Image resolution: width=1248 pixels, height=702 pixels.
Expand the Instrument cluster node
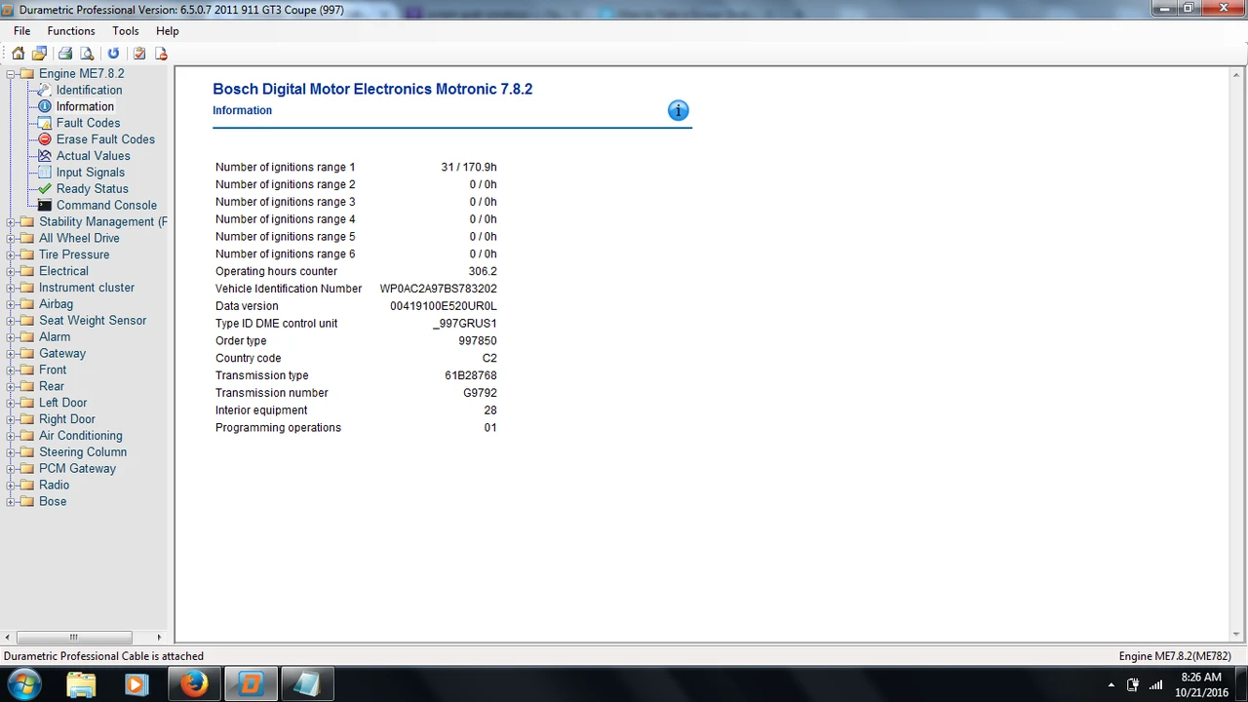pos(11,289)
